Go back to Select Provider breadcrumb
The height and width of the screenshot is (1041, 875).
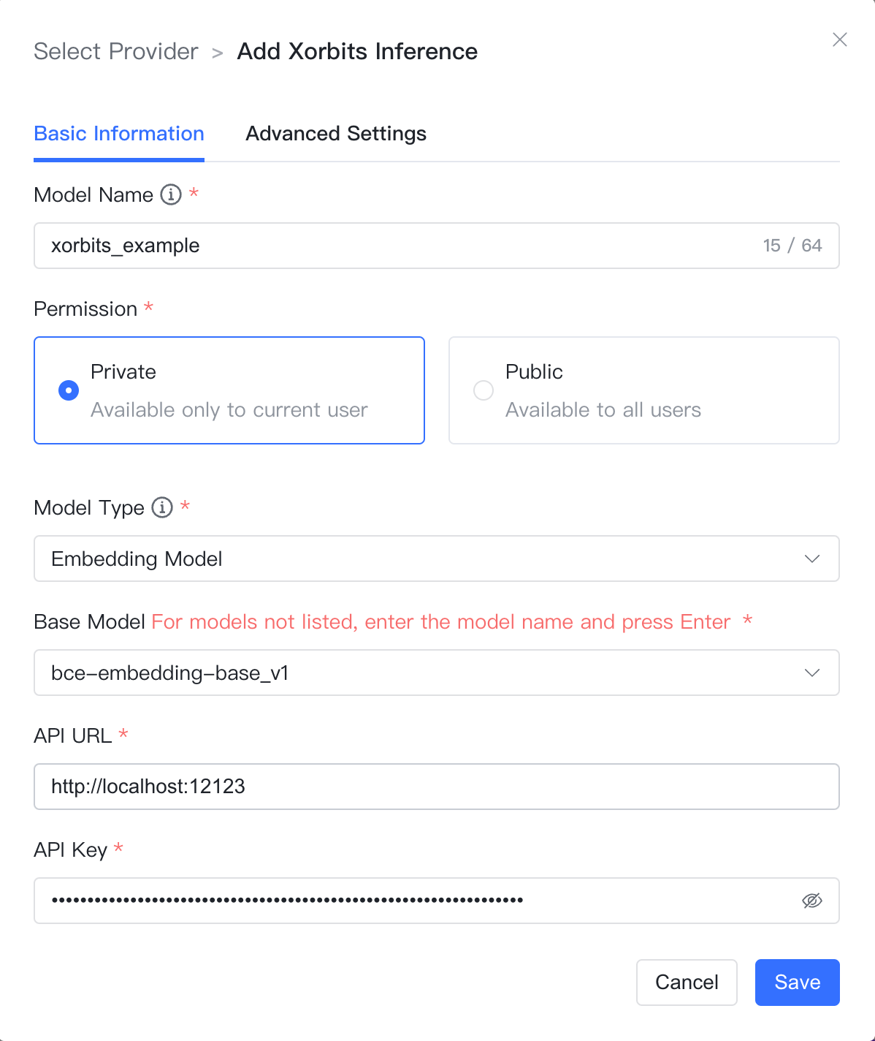[x=116, y=51]
